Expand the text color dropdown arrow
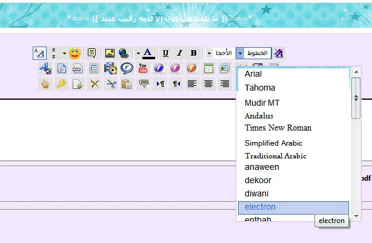The image size is (372, 243). pos(138,53)
